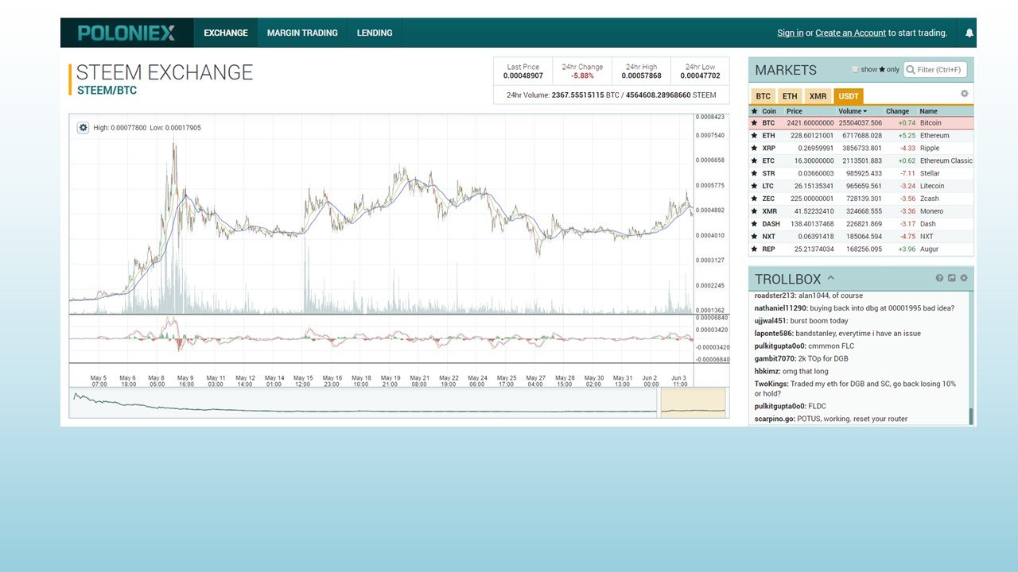Switch to the USDT markets tab
Viewport: 1018px width, 572px height.
point(849,96)
